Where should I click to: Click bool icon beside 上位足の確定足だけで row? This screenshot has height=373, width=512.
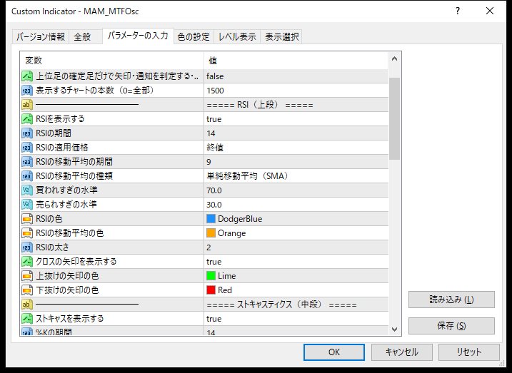27,76
